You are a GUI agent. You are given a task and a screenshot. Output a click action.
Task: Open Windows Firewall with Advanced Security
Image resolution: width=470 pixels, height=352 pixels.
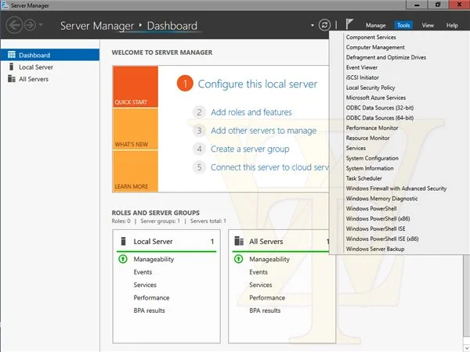[x=396, y=189]
